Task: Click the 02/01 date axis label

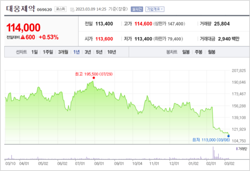Action: [x=211, y=164]
